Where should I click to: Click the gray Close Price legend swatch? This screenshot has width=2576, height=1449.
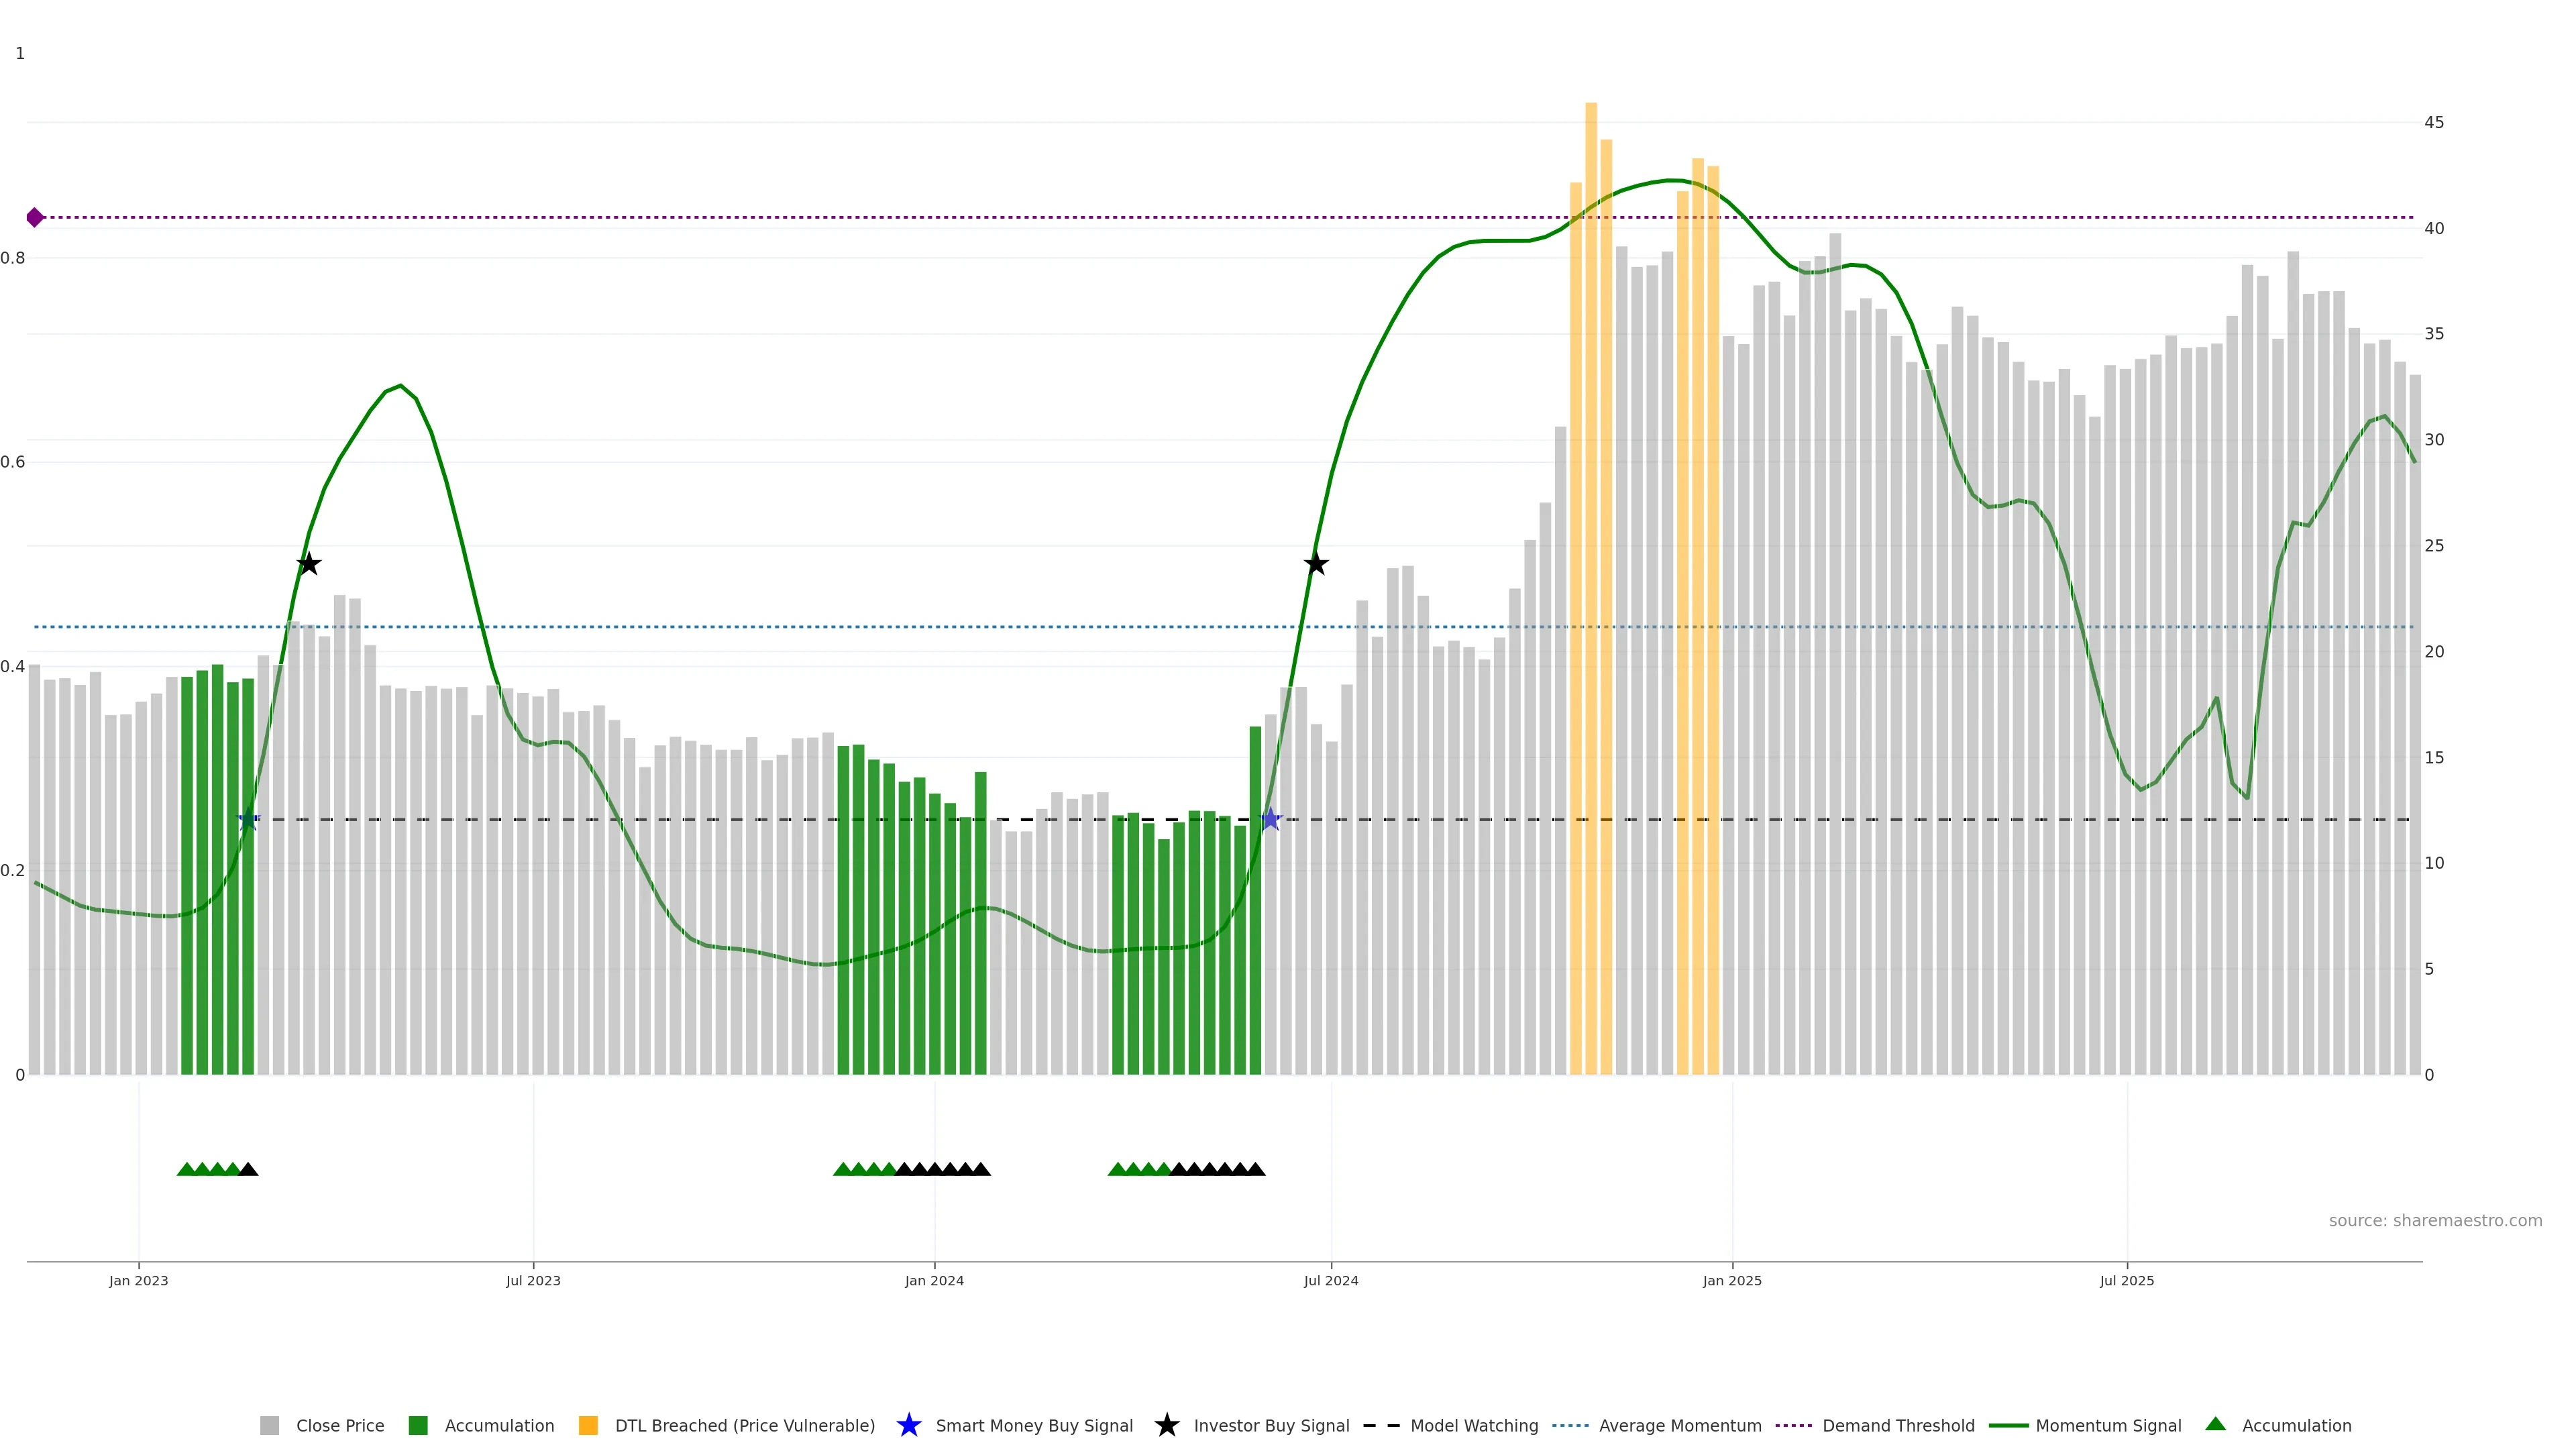click(x=269, y=1426)
